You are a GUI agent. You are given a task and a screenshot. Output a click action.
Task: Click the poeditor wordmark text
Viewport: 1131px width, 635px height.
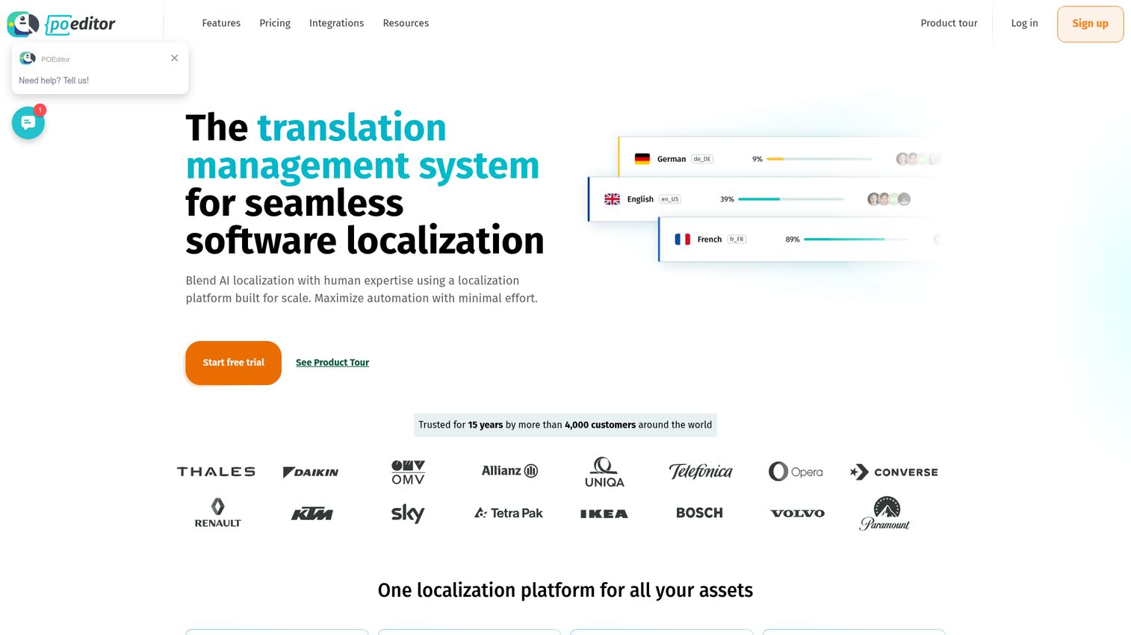[81, 25]
